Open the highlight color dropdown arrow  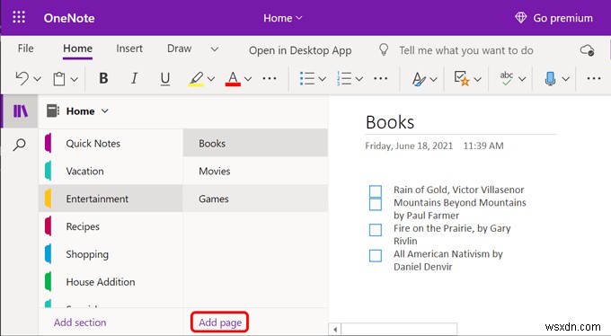tap(211, 79)
